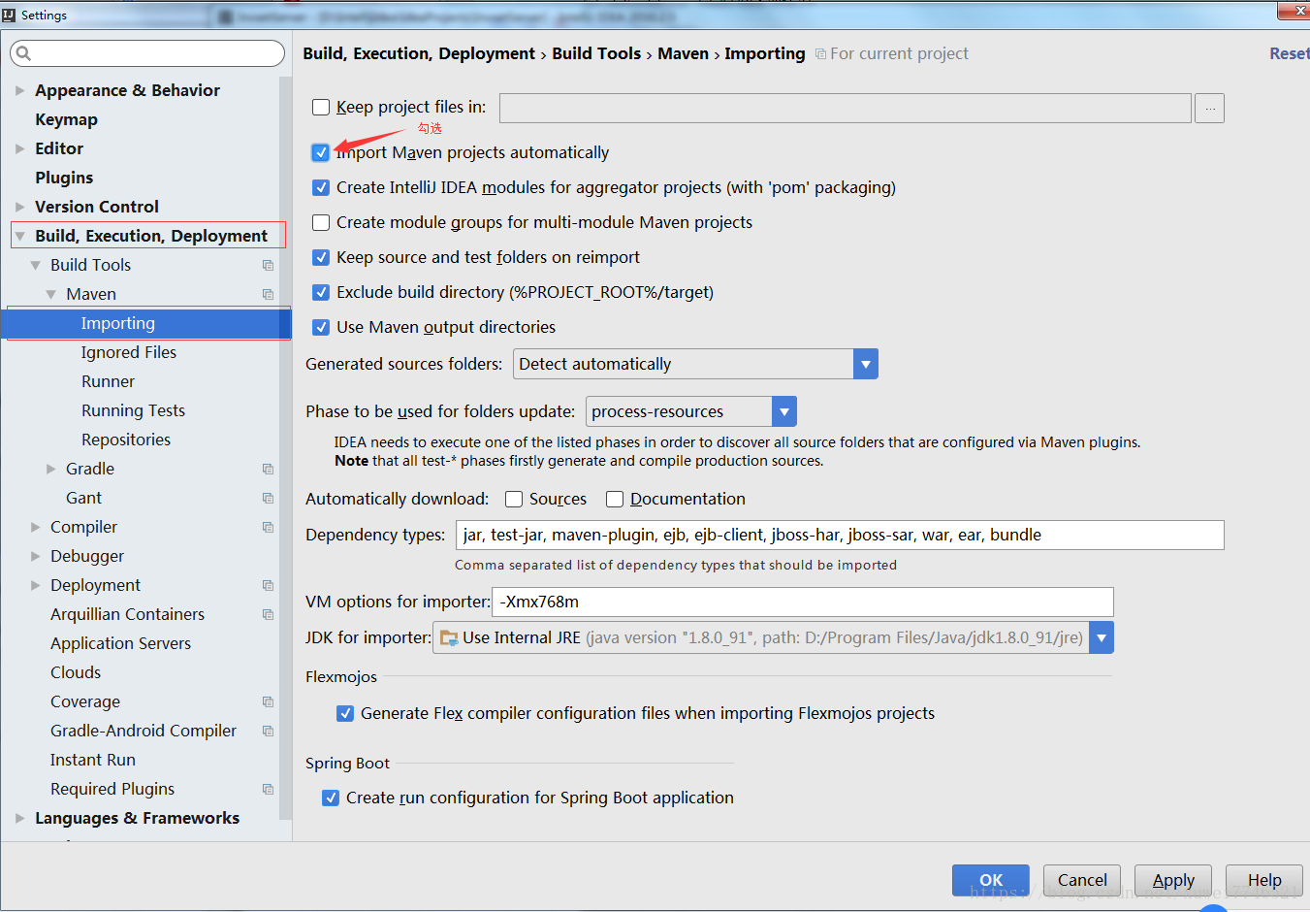The height and width of the screenshot is (912, 1310).
Task: Select Clouds settings item
Action: [x=76, y=672]
